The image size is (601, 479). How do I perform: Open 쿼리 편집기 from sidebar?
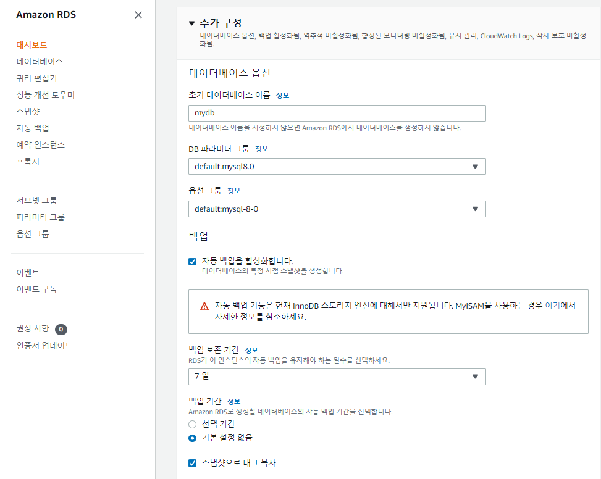click(36, 78)
